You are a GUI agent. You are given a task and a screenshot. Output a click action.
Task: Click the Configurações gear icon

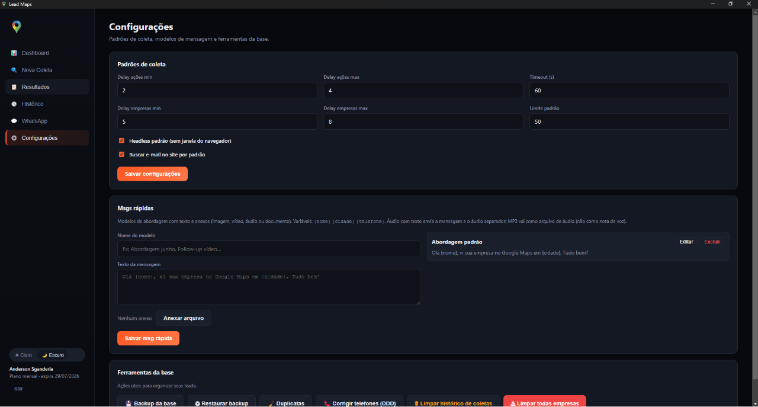(15, 138)
